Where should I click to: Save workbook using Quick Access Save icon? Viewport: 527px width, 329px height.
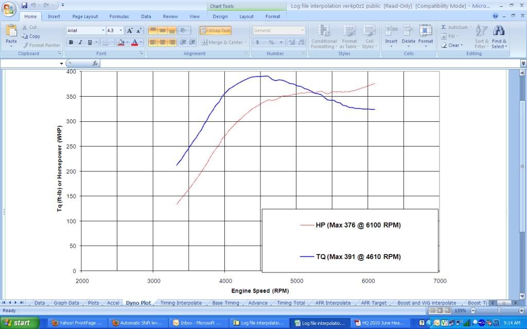[24, 6]
